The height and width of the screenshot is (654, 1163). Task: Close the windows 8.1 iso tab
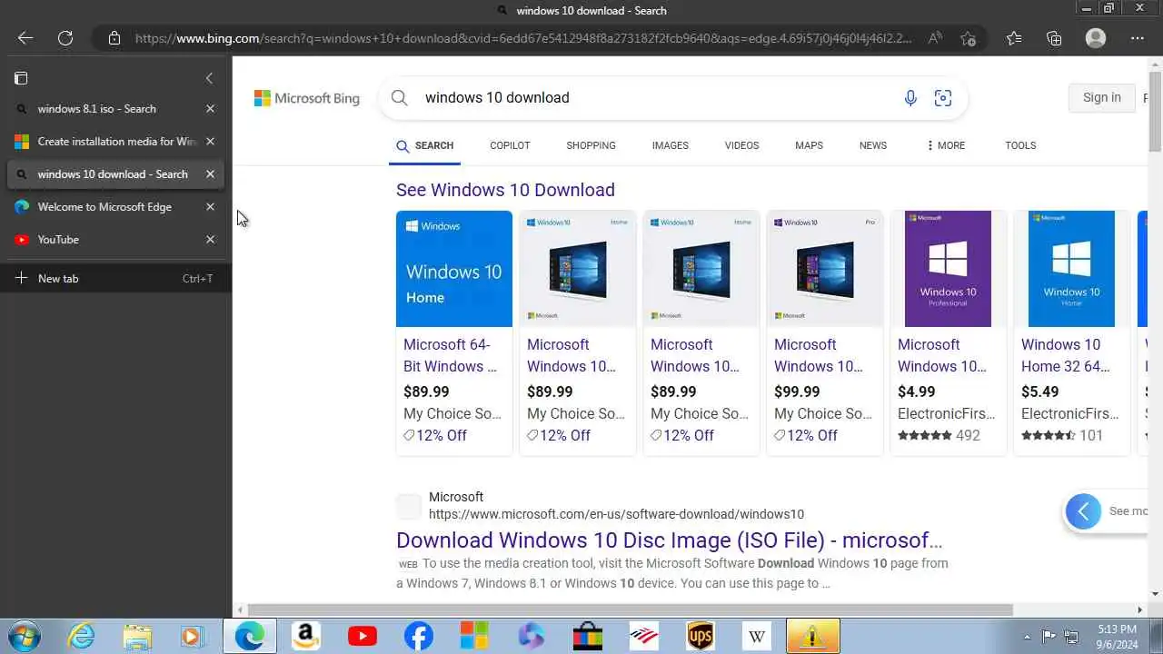[x=210, y=109]
